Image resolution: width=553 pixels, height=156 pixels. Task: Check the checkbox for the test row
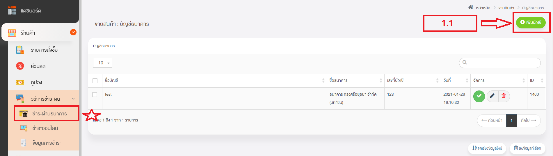[x=95, y=95]
